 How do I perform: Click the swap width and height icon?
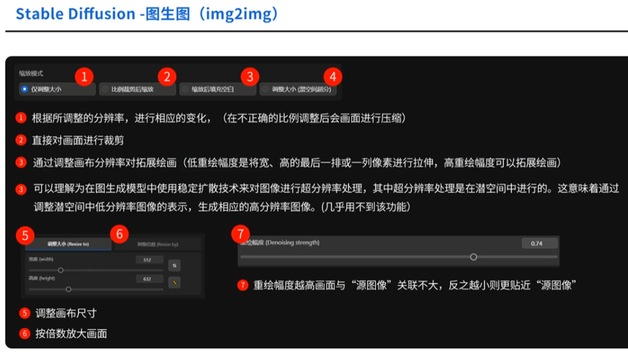click(174, 265)
